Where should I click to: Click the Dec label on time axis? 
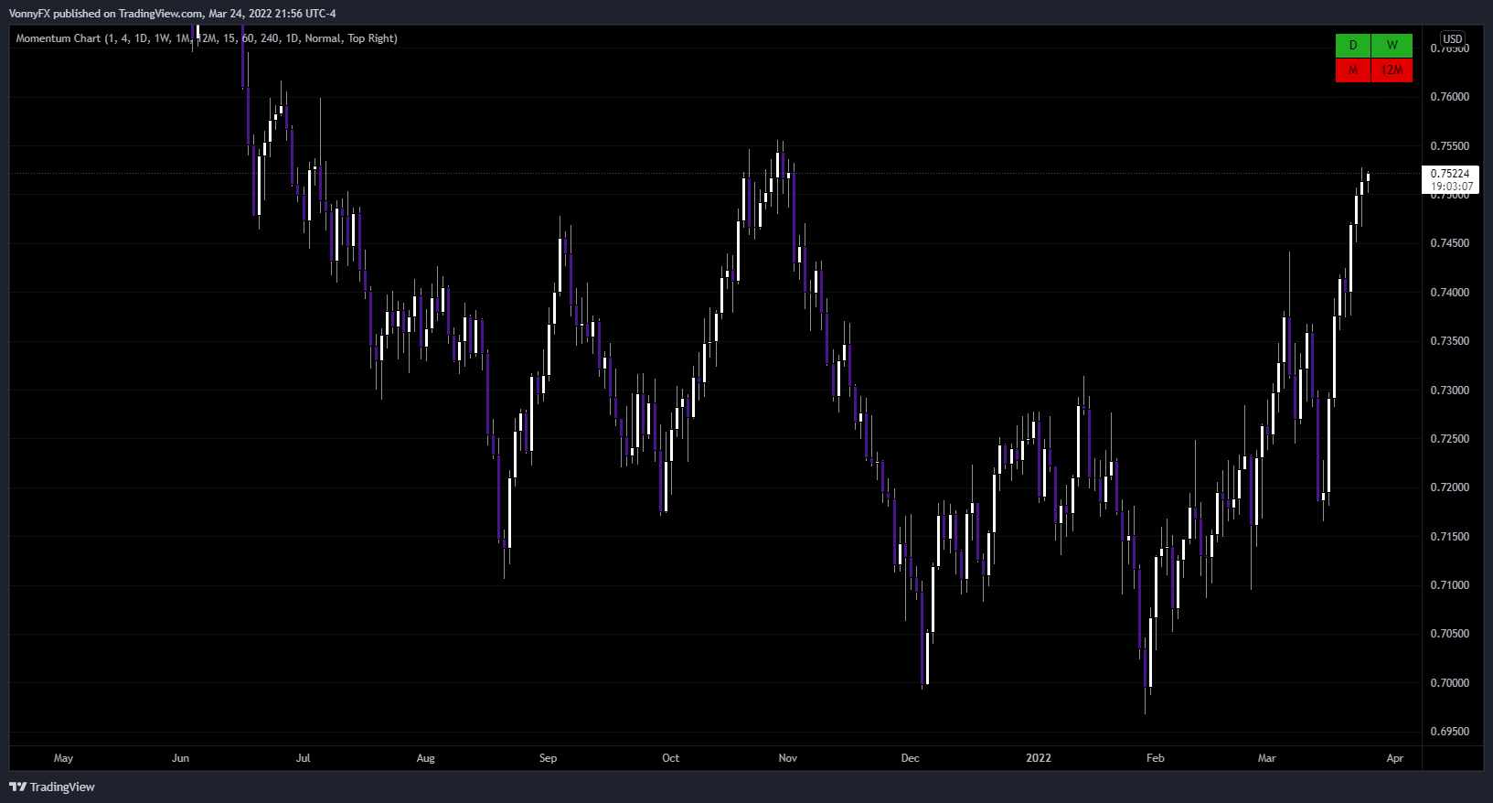coord(910,758)
